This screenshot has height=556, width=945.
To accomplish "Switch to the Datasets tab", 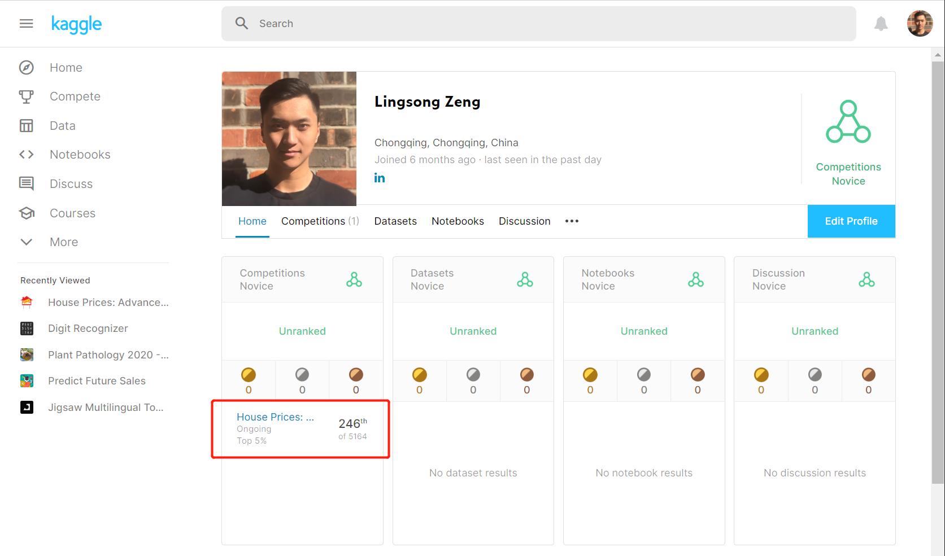I will coord(395,221).
